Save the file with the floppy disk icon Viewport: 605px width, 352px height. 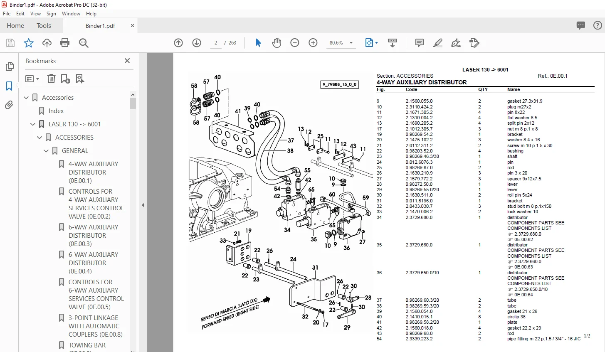[10, 43]
